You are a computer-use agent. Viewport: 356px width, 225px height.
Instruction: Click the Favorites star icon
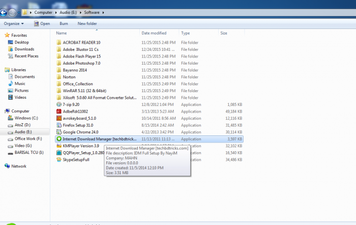[7, 35]
